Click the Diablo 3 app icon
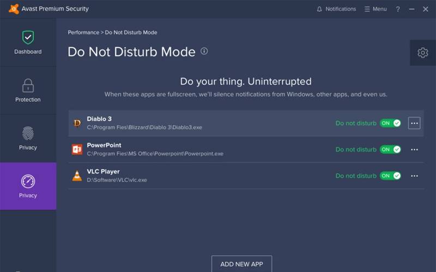The height and width of the screenshot is (272, 436). coord(77,123)
